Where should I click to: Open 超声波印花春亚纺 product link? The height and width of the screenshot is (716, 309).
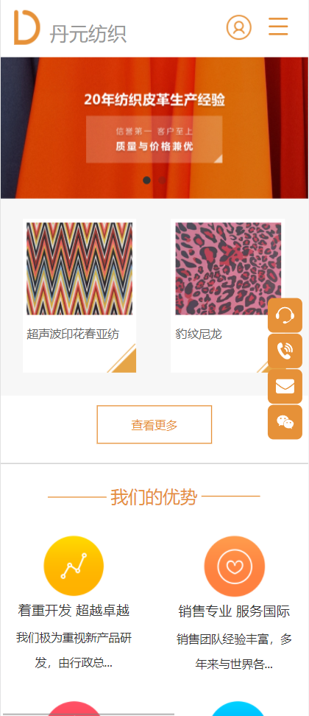pos(73,334)
